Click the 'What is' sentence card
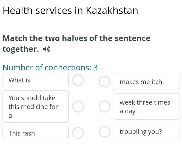 (36, 80)
